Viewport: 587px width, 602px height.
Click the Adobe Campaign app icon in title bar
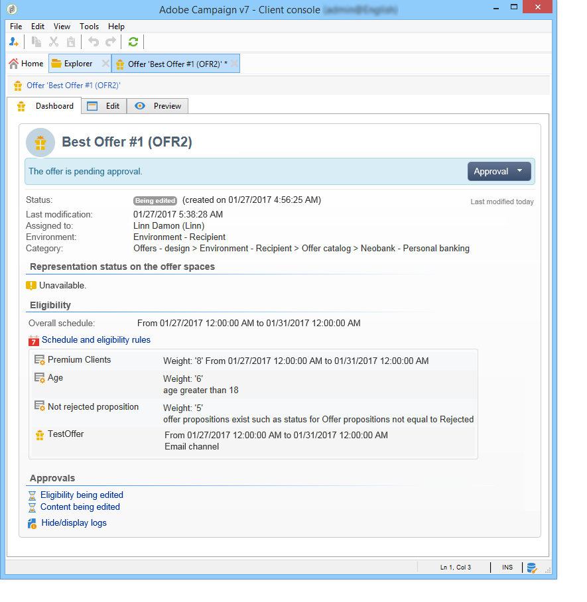[x=13, y=9]
